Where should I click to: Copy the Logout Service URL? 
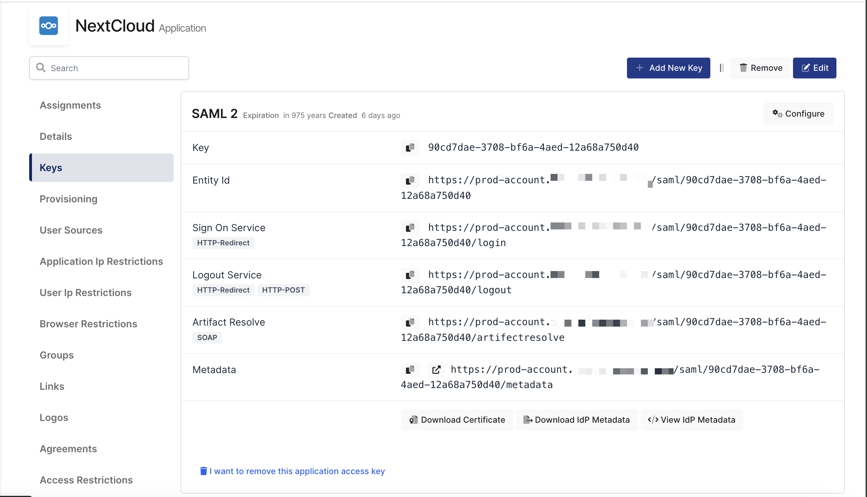(x=410, y=275)
